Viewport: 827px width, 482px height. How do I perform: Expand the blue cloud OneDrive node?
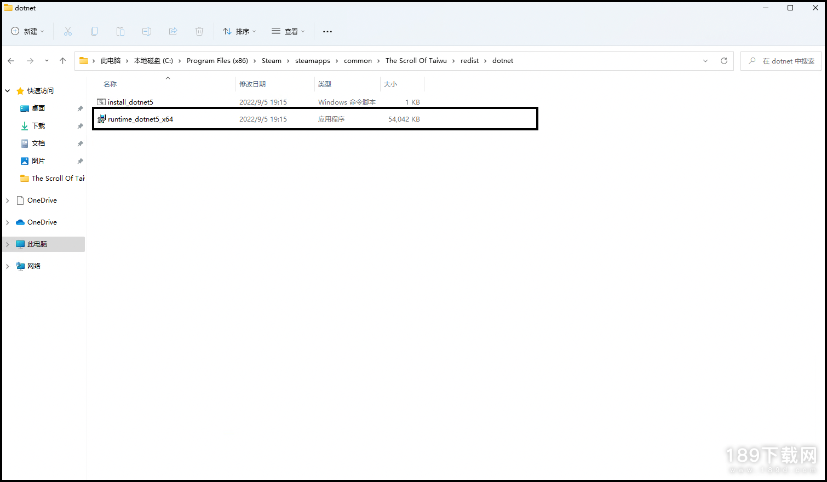(x=8, y=222)
